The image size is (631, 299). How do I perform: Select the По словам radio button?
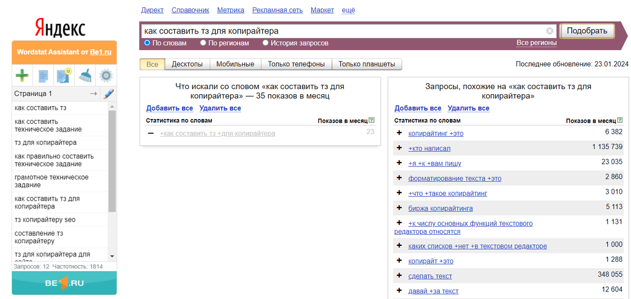[x=147, y=43]
